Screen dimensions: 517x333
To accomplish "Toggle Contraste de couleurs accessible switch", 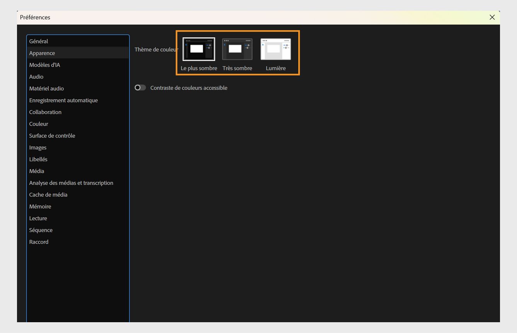I will (140, 88).
